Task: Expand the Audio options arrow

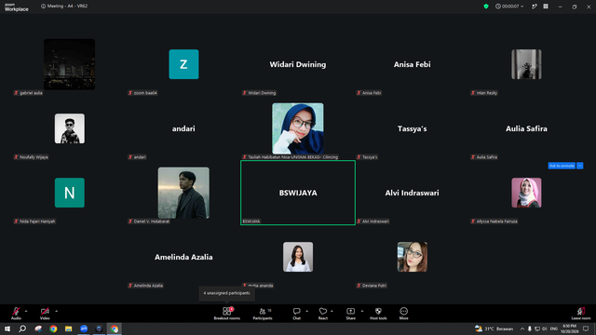Action: point(26,311)
